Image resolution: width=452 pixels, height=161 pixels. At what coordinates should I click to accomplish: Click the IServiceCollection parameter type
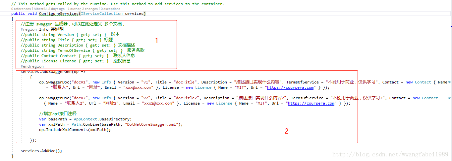click(101, 14)
